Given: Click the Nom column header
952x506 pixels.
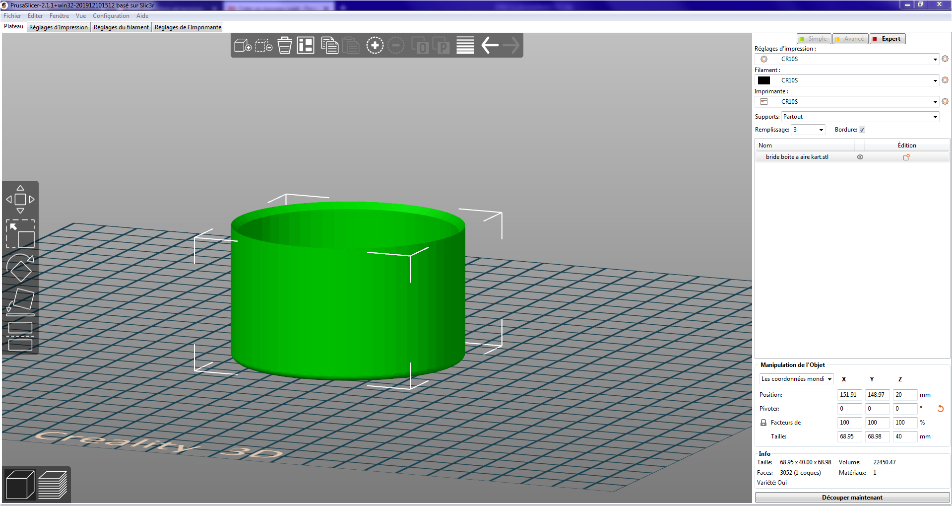Looking at the screenshot, I should pyautogui.click(x=805, y=145).
